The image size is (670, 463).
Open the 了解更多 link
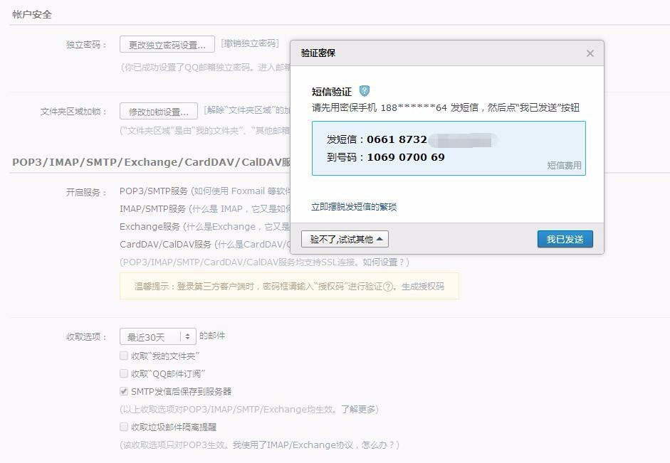[358, 409]
